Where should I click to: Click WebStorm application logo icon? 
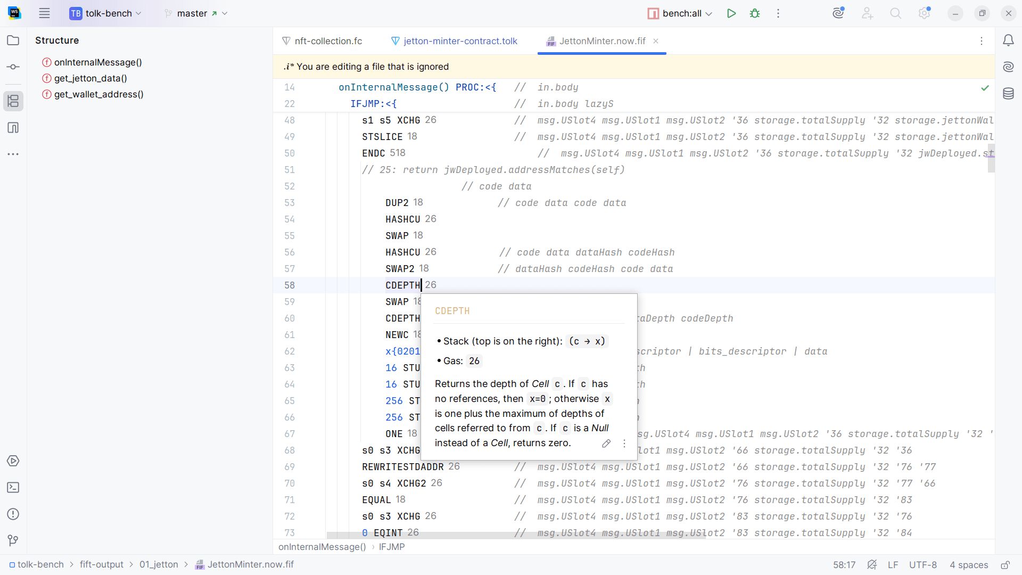(x=14, y=13)
